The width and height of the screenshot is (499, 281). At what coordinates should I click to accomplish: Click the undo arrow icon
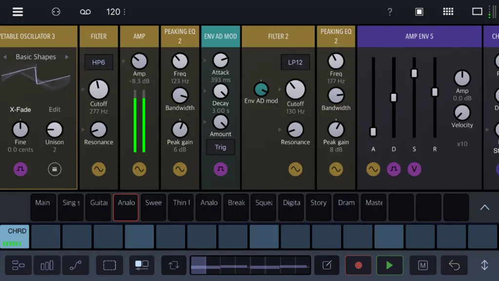(x=454, y=265)
